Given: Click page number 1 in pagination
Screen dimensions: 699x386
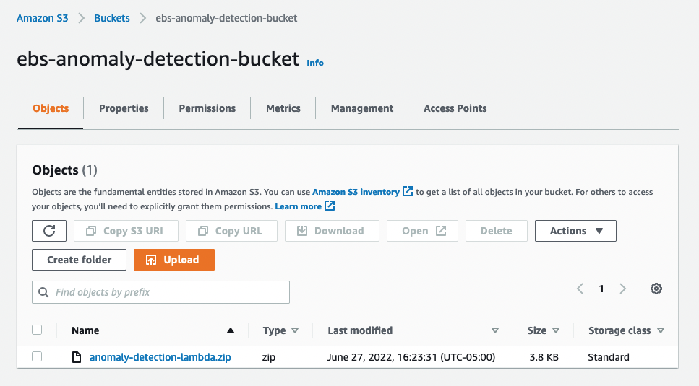Looking at the screenshot, I should pyautogui.click(x=601, y=289).
